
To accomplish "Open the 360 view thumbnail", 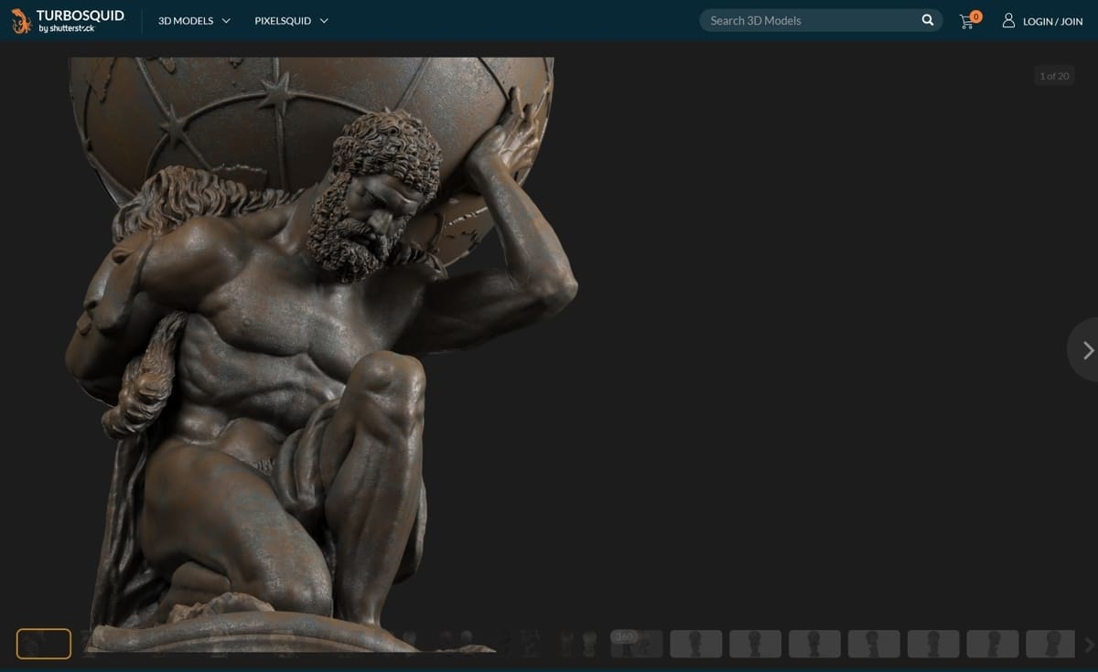I will pyautogui.click(x=637, y=644).
